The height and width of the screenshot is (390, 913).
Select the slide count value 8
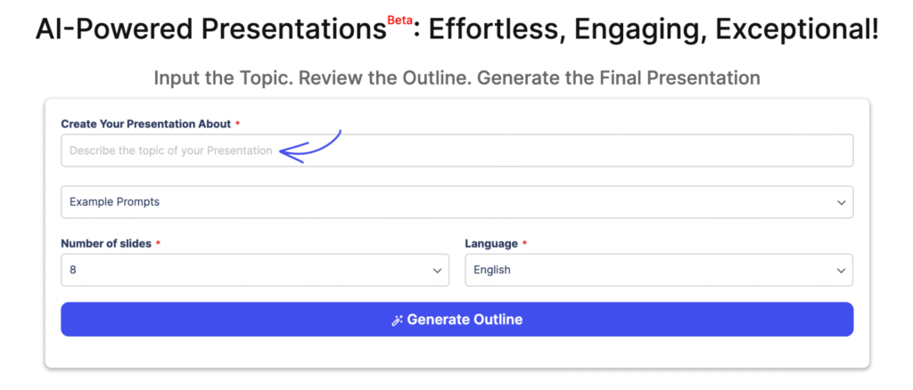[x=73, y=270]
